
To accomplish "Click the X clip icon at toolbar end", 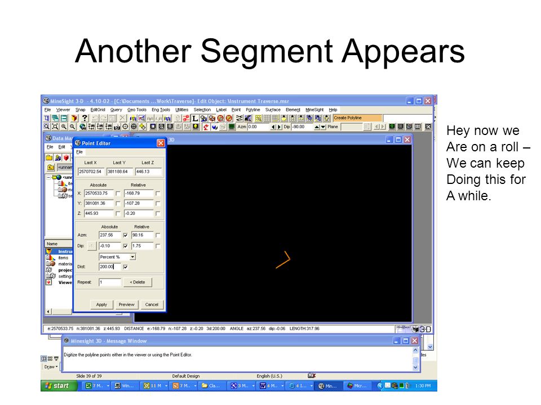I will (x=428, y=127).
